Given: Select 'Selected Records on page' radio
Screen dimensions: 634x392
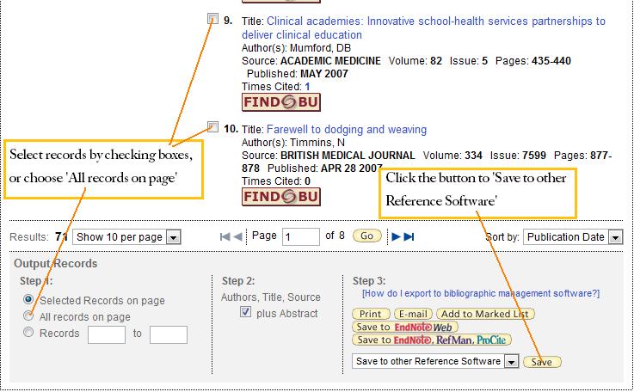Looking at the screenshot, I should 28,299.
